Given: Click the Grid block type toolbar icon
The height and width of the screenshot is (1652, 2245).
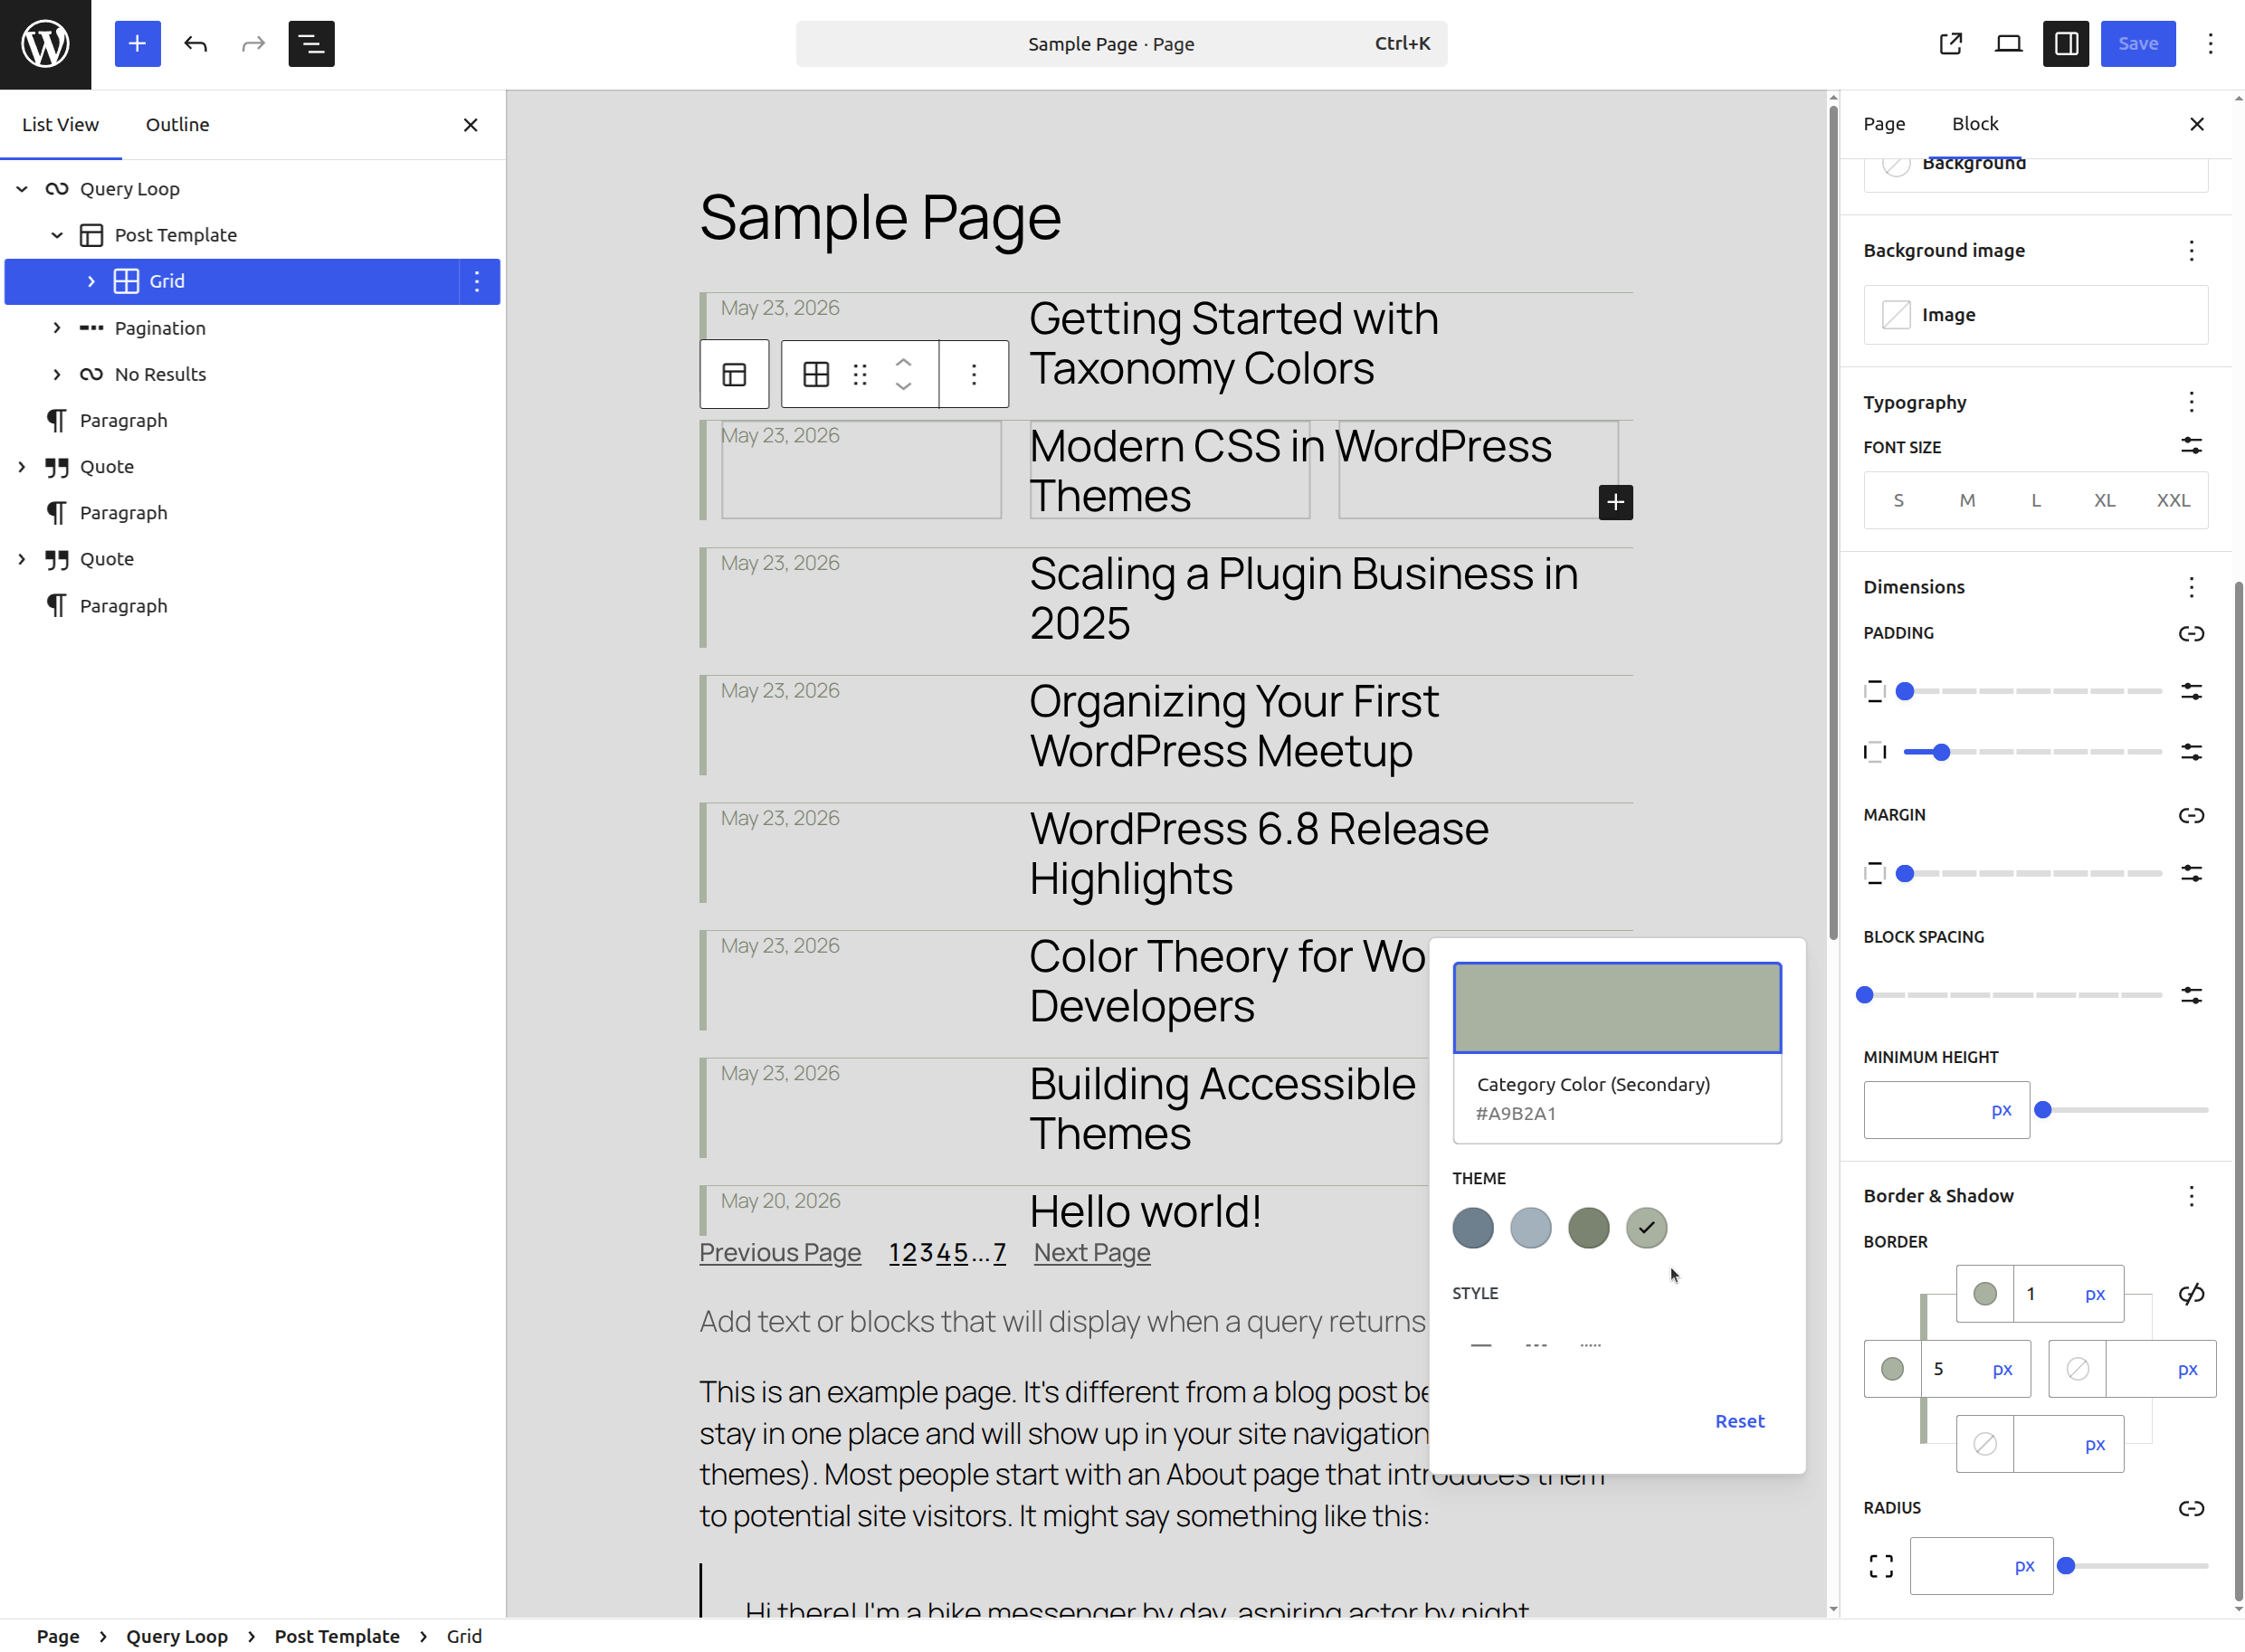Looking at the screenshot, I should click(x=816, y=374).
